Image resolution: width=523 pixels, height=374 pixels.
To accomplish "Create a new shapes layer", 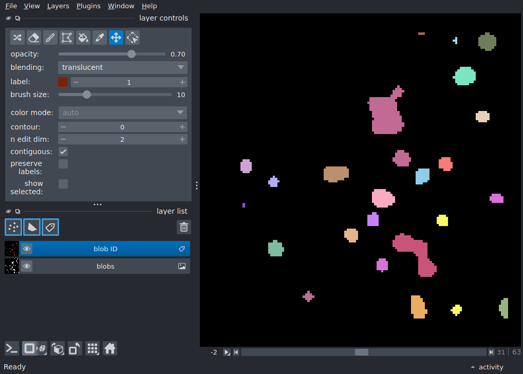I will [32, 227].
